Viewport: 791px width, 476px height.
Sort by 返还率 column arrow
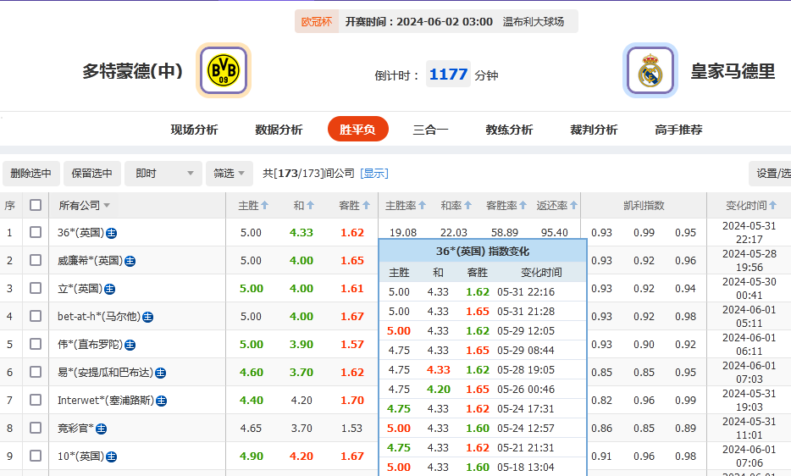(x=574, y=206)
